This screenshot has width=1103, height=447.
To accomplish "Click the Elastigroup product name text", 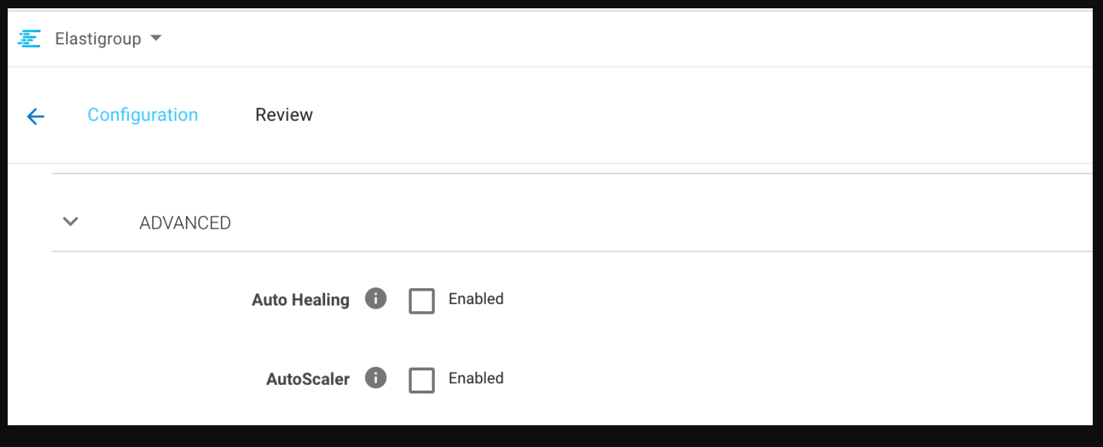I will 98,39.
